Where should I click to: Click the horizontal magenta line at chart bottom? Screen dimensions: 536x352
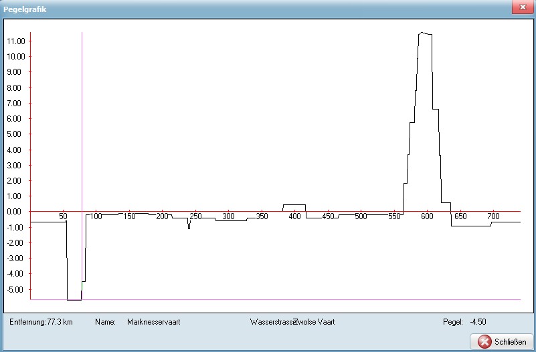pos(268,300)
